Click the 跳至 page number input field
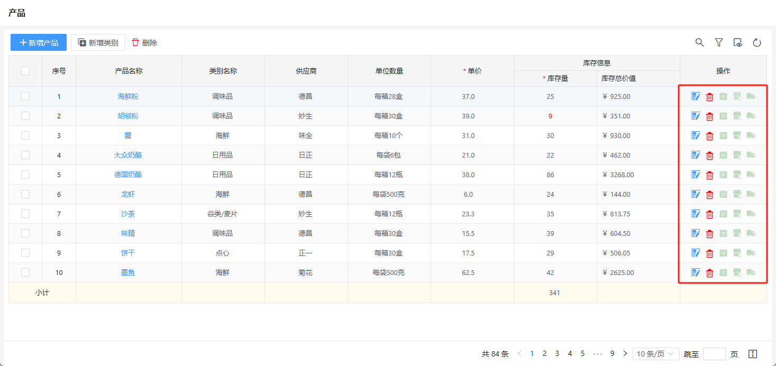Viewport: 776px width, 366px height. click(714, 354)
